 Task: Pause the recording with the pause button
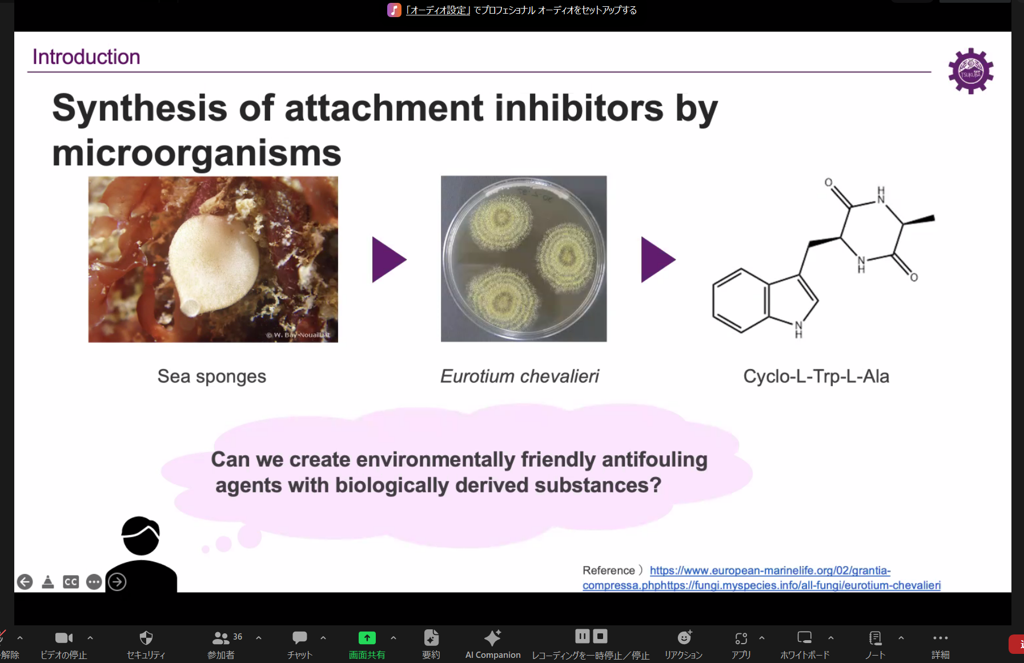(582, 636)
